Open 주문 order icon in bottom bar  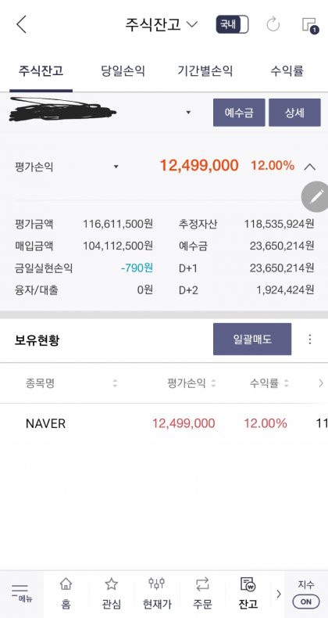tap(202, 594)
